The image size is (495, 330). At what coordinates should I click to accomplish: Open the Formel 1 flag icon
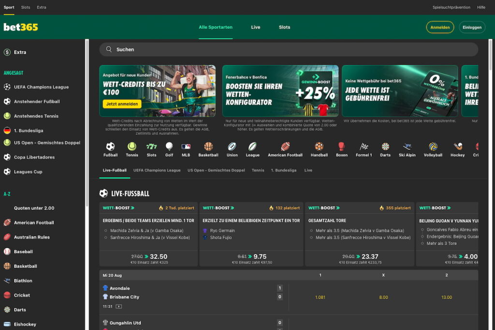[364, 146]
